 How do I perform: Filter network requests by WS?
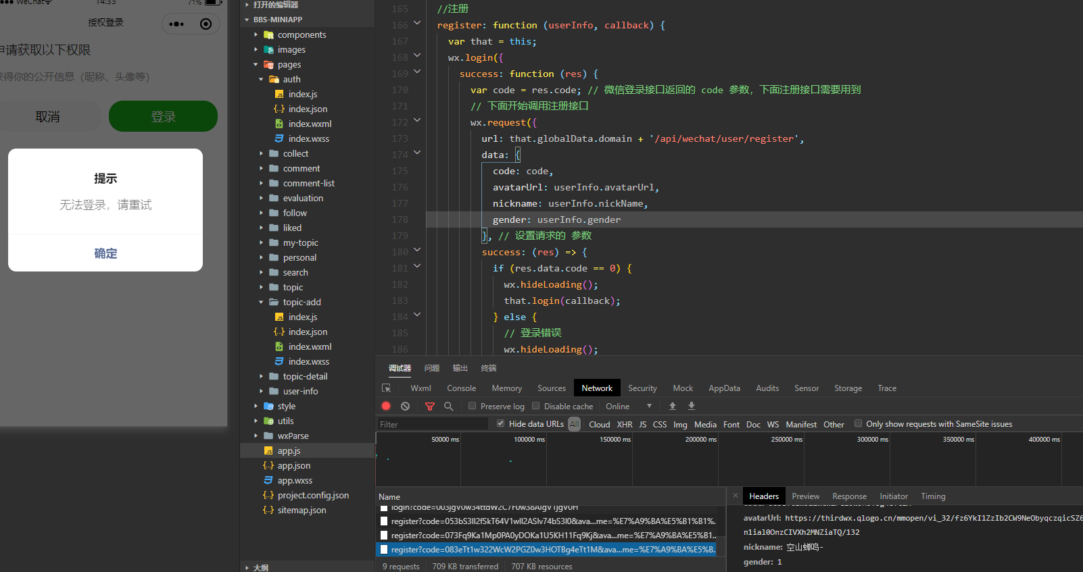(773, 425)
